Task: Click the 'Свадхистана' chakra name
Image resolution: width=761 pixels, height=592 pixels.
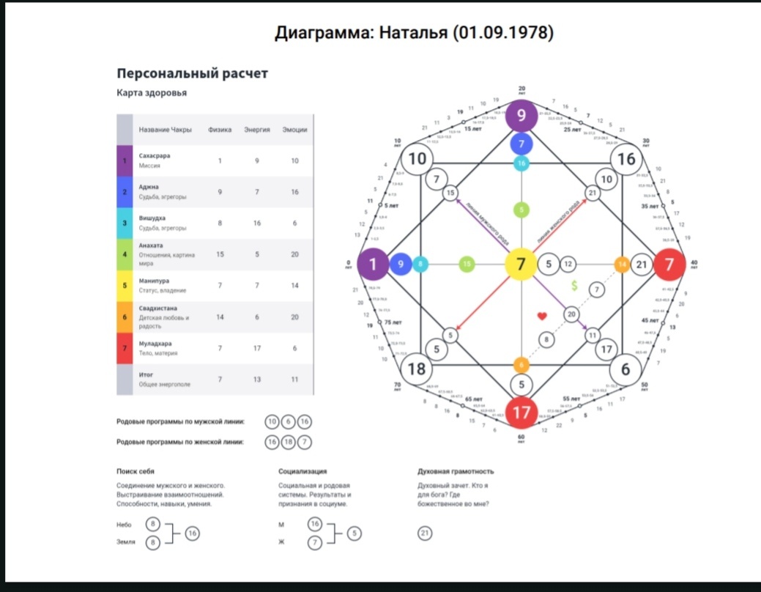Action: click(x=157, y=308)
